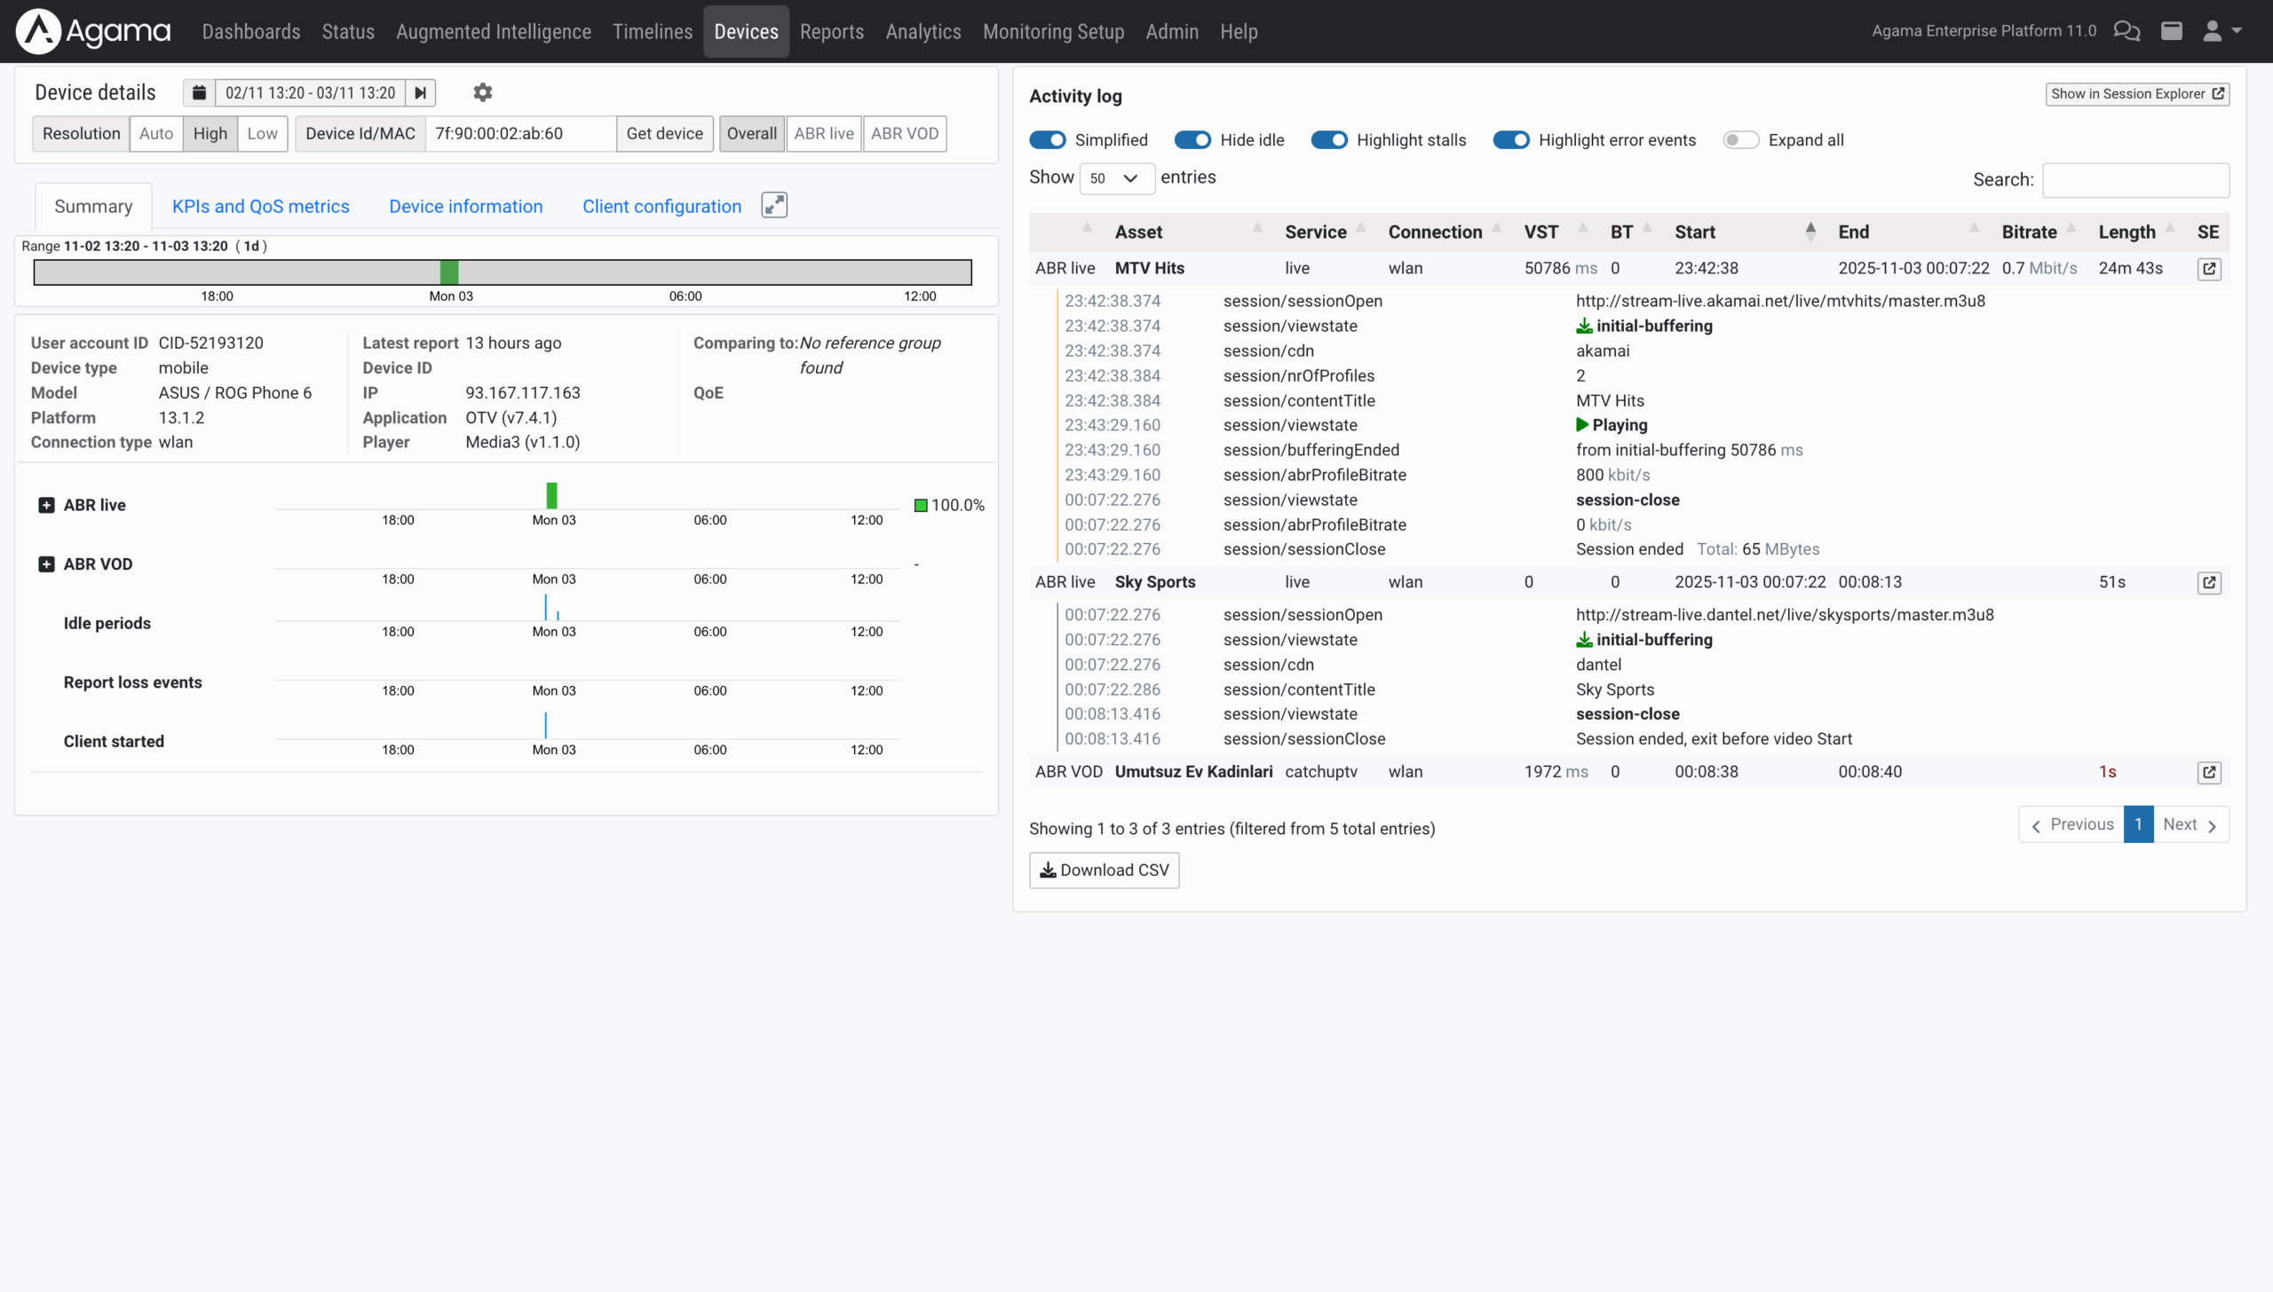Viewport: 2273px width, 1292px height.
Task: Open the Show entries count dropdown
Action: click(1116, 178)
